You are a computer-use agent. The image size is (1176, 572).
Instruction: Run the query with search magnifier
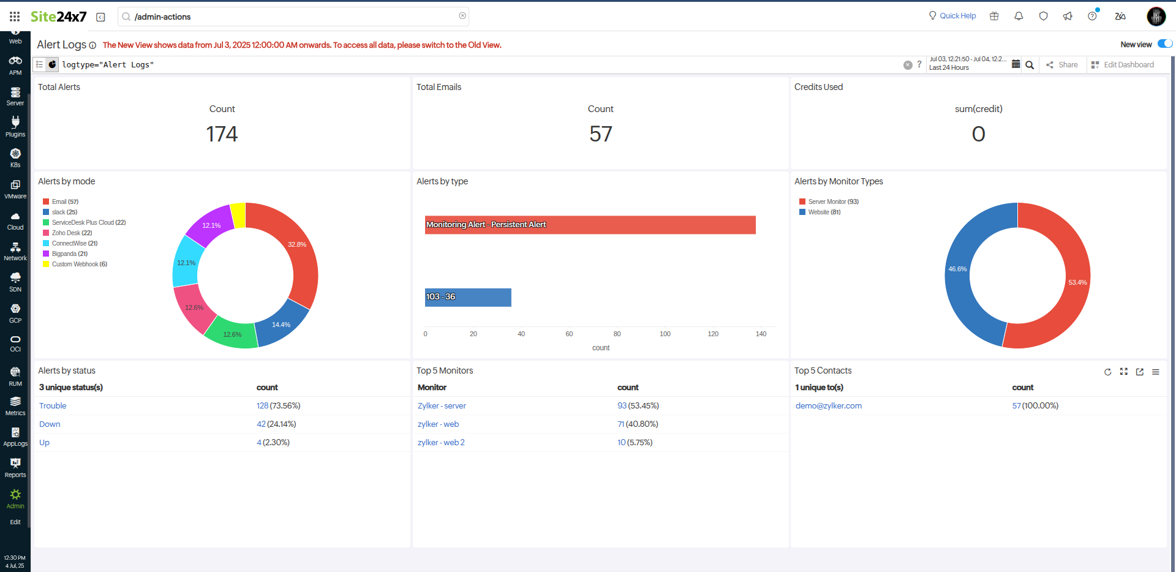(x=1030, y=65)
